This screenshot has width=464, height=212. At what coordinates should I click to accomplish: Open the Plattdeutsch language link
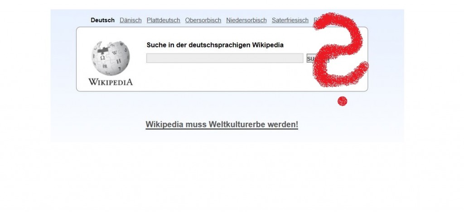pos(163,20)
